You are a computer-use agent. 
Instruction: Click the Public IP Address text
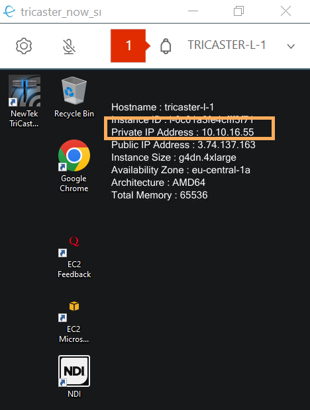(x=183, y=145)
